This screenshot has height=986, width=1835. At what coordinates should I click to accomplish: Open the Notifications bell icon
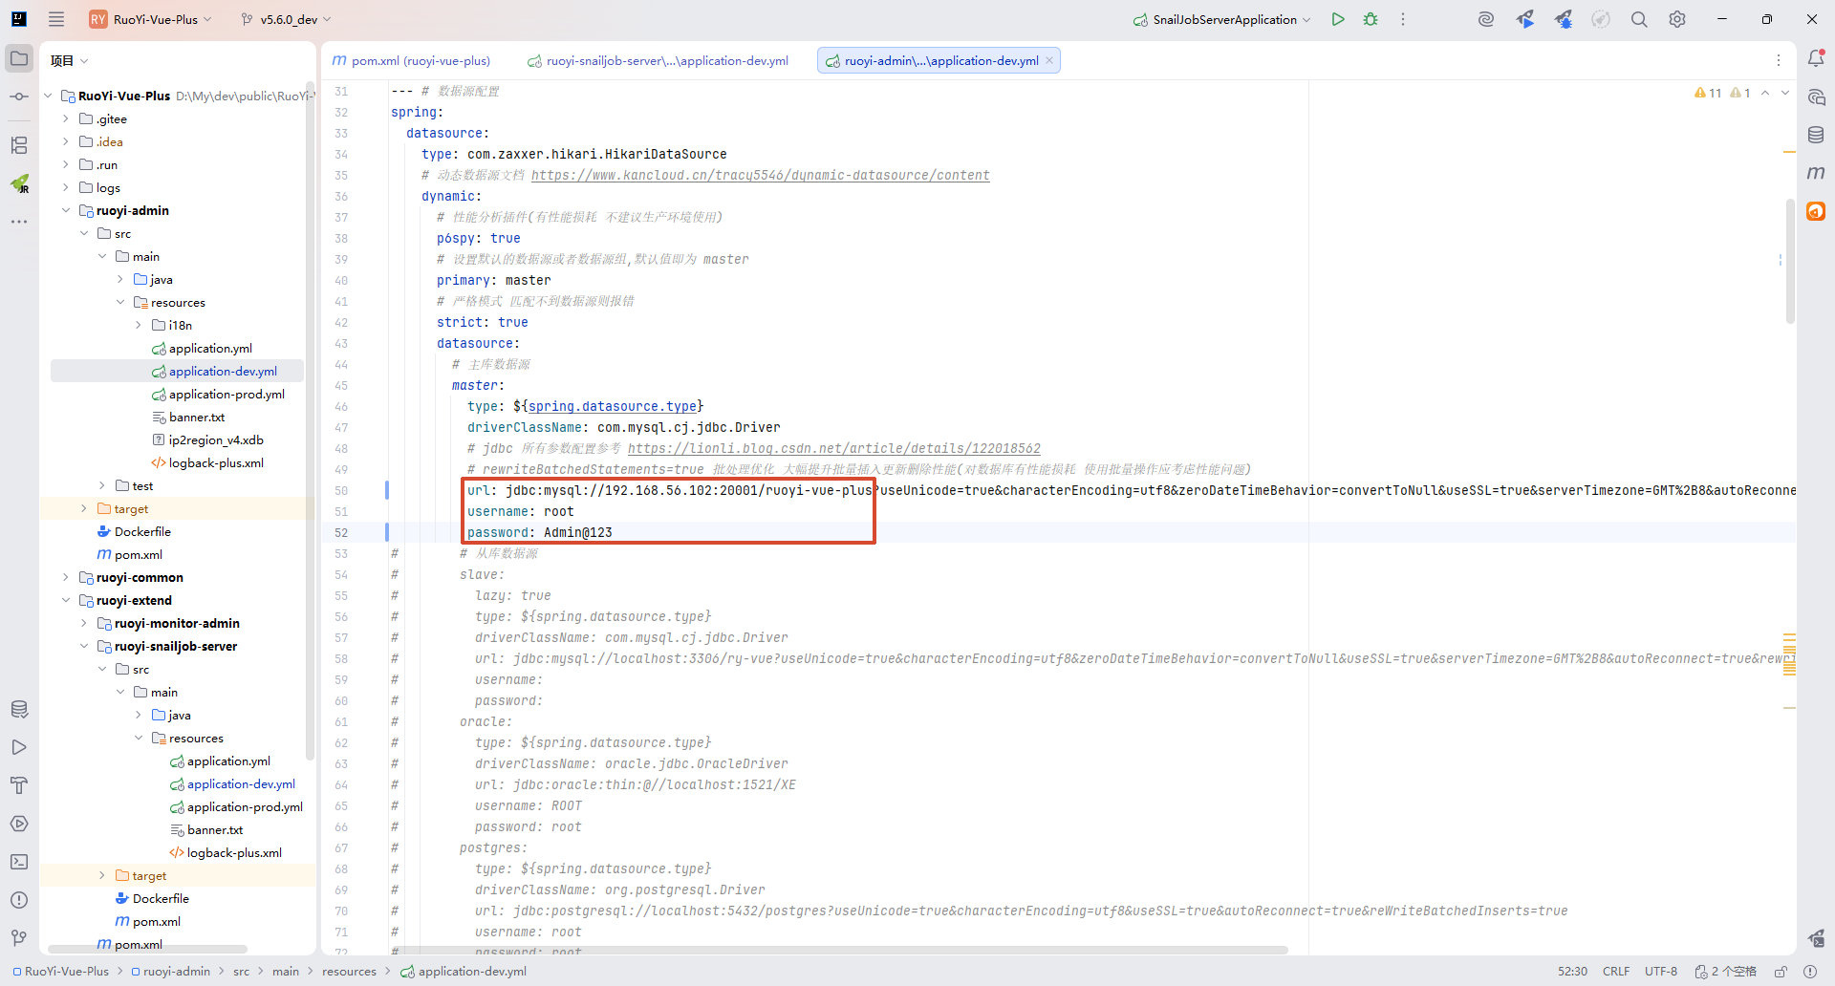1816,59
